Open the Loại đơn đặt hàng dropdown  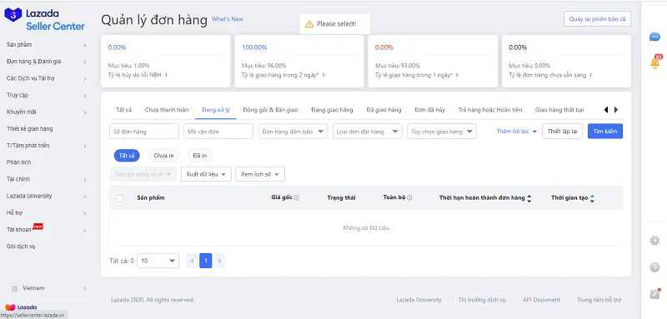pos(368,132)
